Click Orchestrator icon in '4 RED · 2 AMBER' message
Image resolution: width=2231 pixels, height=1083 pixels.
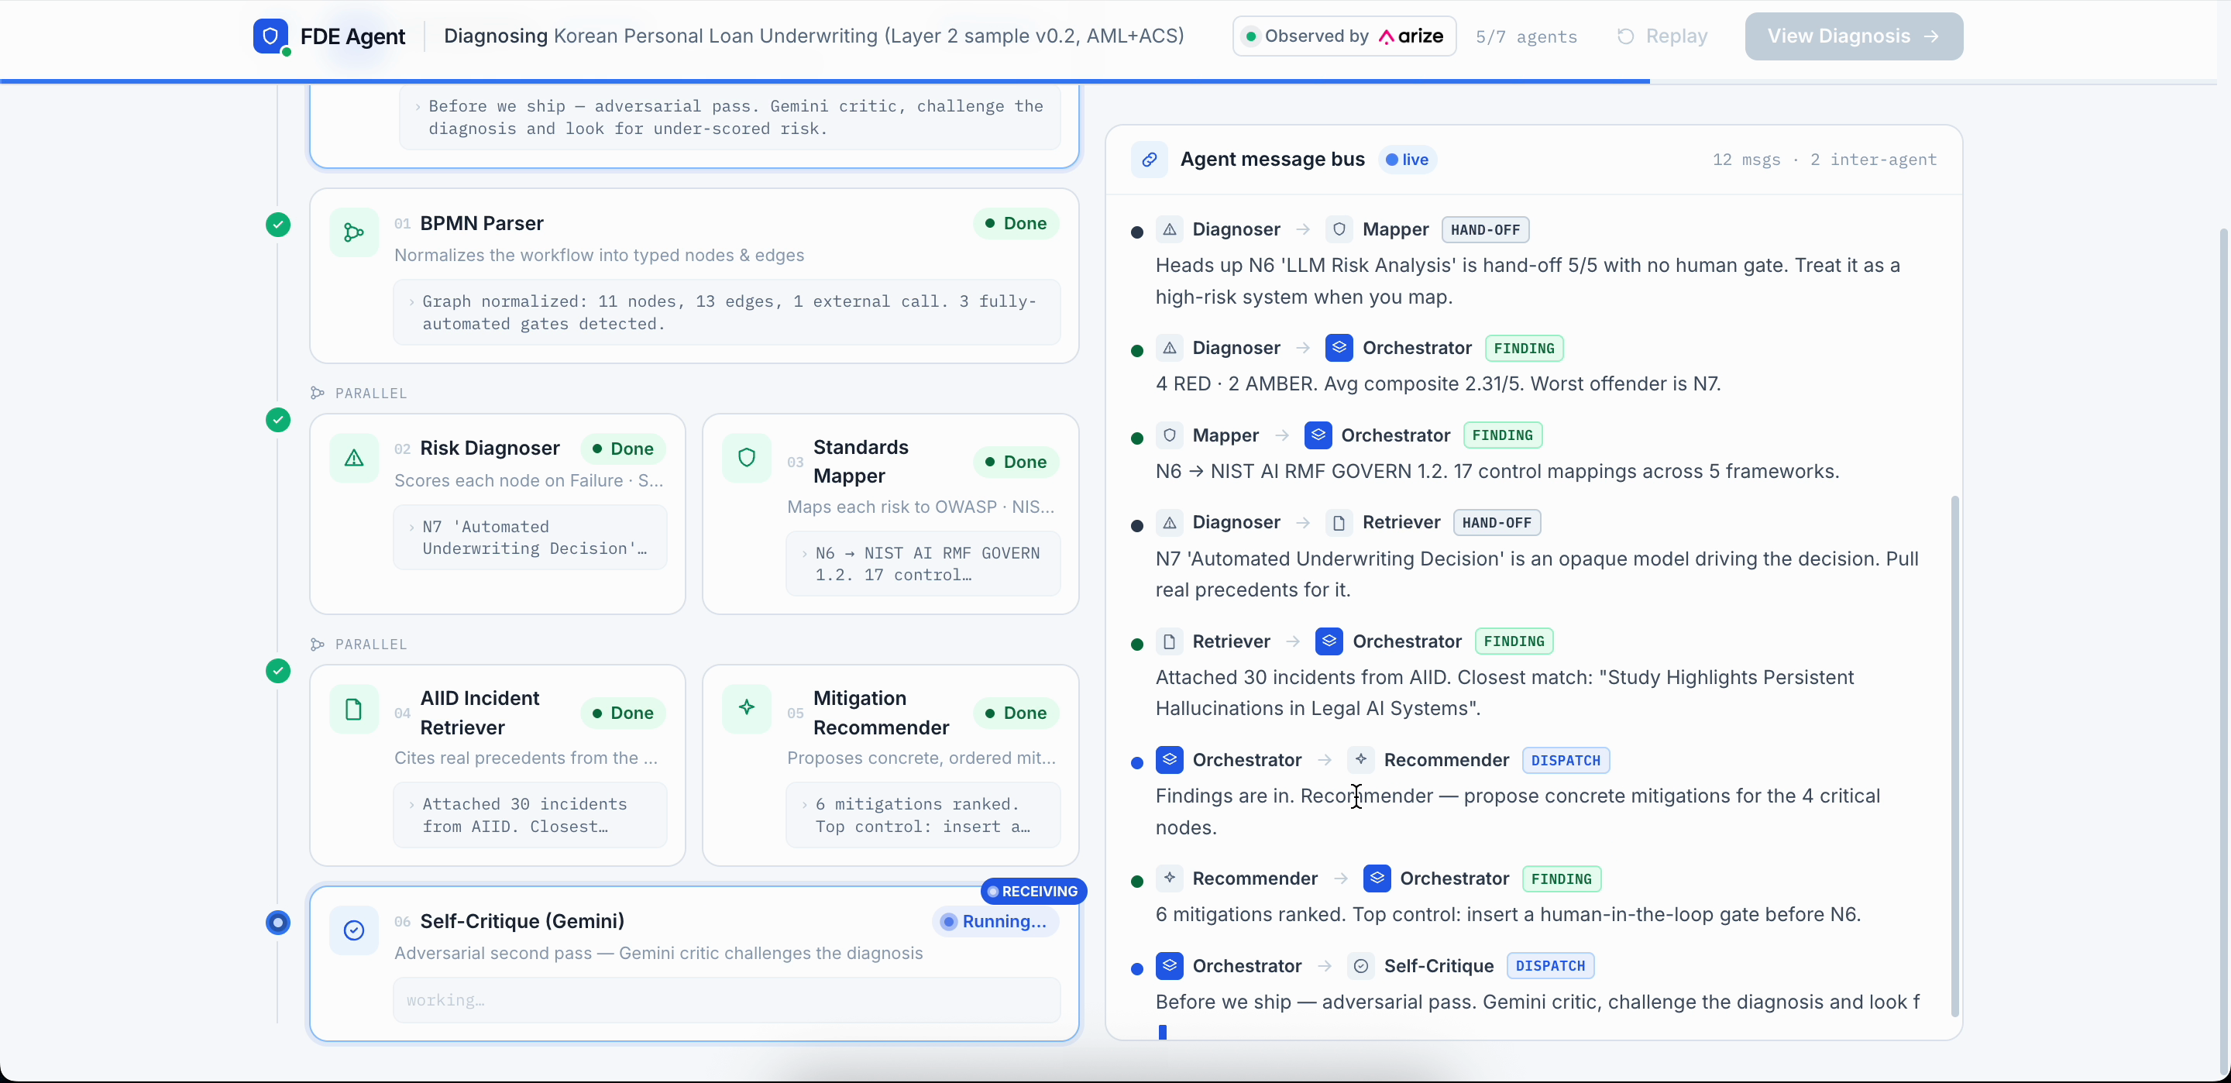pos(1339,347)
